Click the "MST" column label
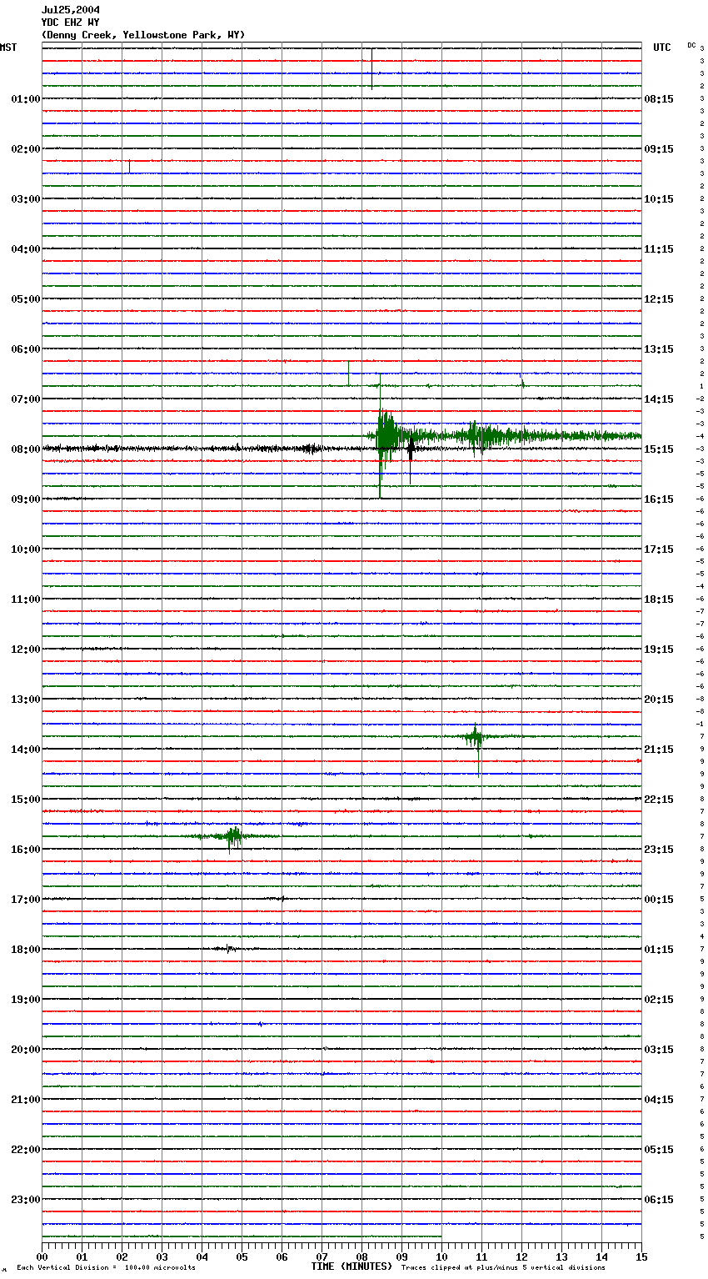Image resolution: width=708 pixels, height=1279 pixels. [8, 48]
